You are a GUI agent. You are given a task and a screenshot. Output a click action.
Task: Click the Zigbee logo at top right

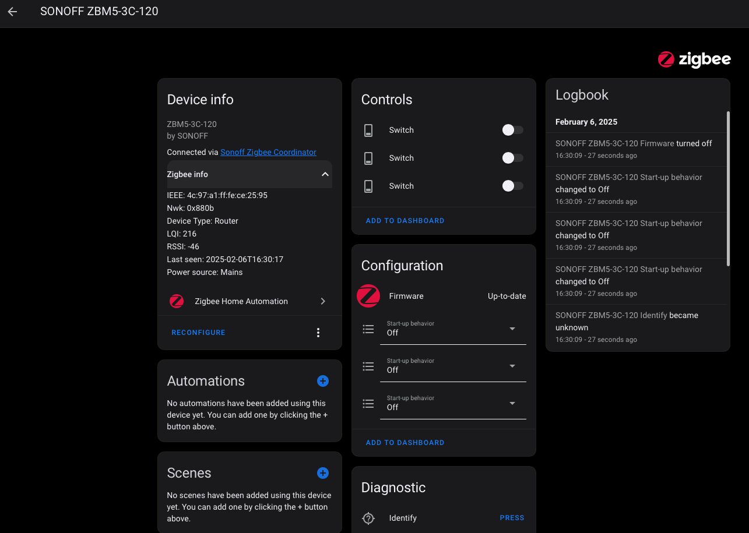coord(694,59)
